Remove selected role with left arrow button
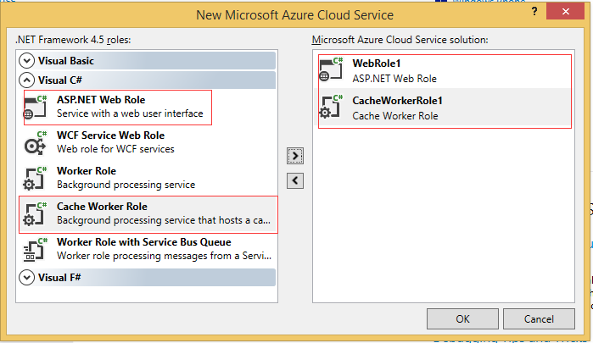The width and height of the screenshot is (593, 343). 295,180
